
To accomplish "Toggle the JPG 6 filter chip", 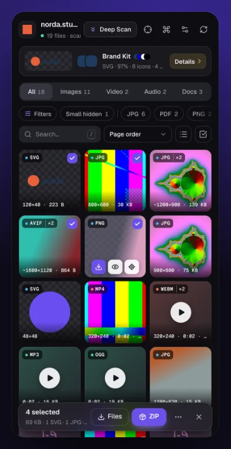I will coord(136,114).
